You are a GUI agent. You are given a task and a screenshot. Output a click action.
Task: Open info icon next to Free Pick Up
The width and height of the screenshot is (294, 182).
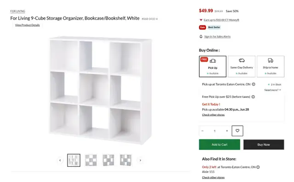point(253,97)
